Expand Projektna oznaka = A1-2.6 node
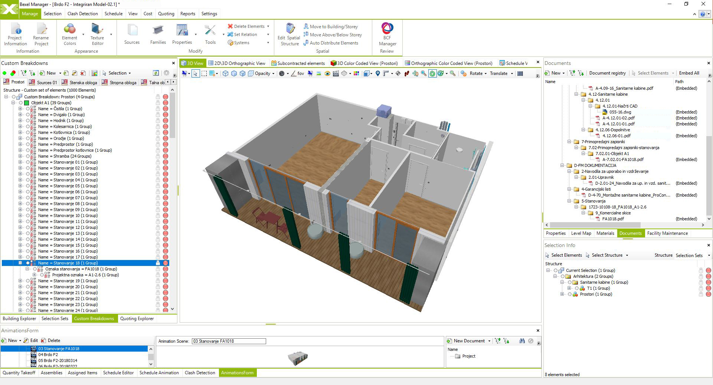The image size is (713, 385). click(34, 275)
